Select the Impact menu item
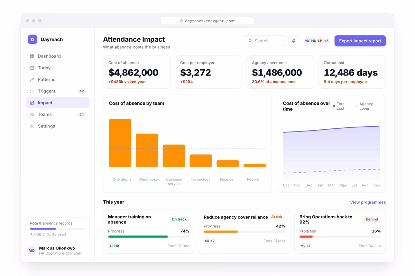 click(58, 103)
